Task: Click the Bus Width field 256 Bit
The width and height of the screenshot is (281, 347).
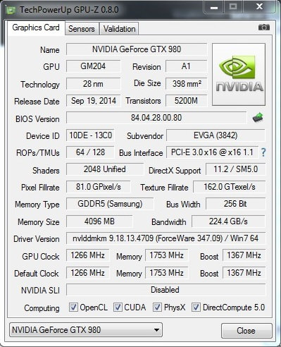Action: [x=236, y=204]
